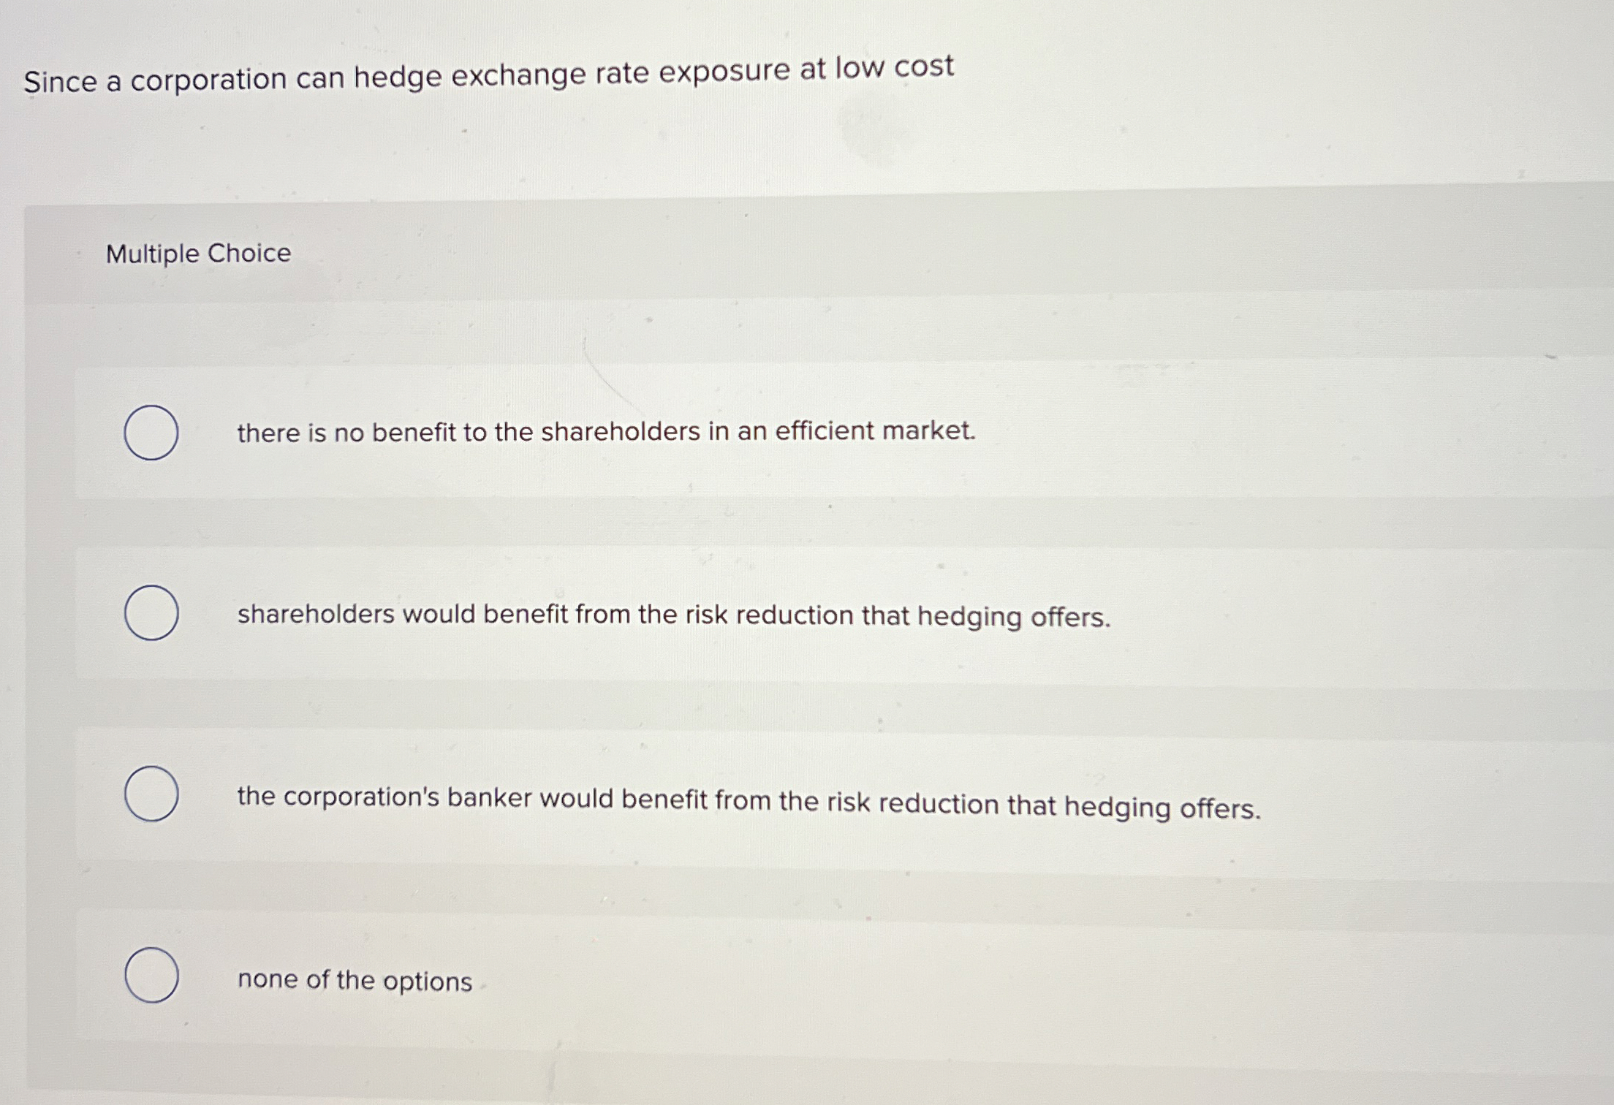
Task: Click 'hedging offers' in the banker option
Action: (1162, 808)
